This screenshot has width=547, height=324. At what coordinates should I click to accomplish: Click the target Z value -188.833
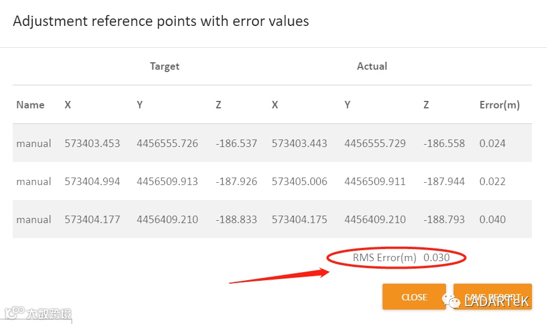[x=236, y=220]
